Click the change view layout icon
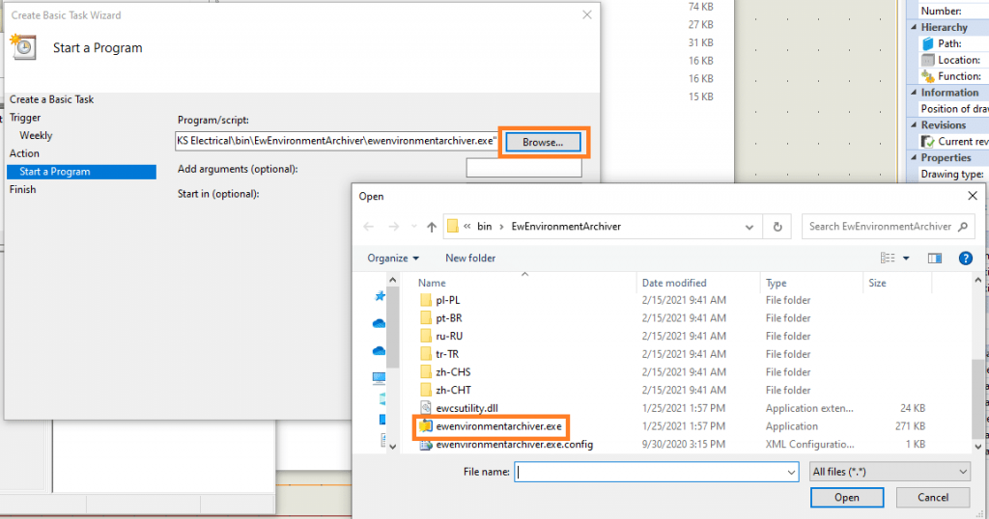Image resolution: width=989 pixels, height=519 pixels. coord(888,258)
